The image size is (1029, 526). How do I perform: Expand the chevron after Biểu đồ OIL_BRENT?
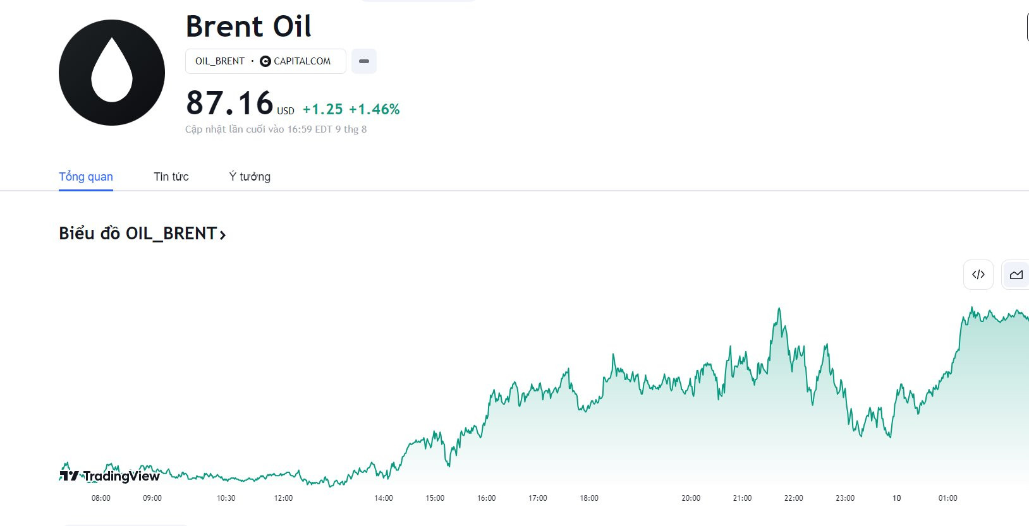pos(222,235)
